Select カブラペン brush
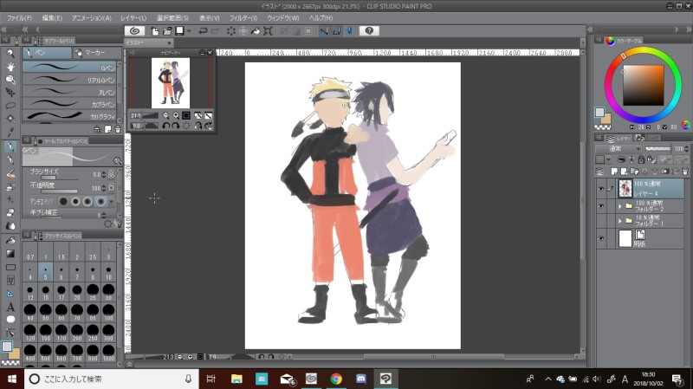Viewport: 693px width, 389px height. (69, 104)
